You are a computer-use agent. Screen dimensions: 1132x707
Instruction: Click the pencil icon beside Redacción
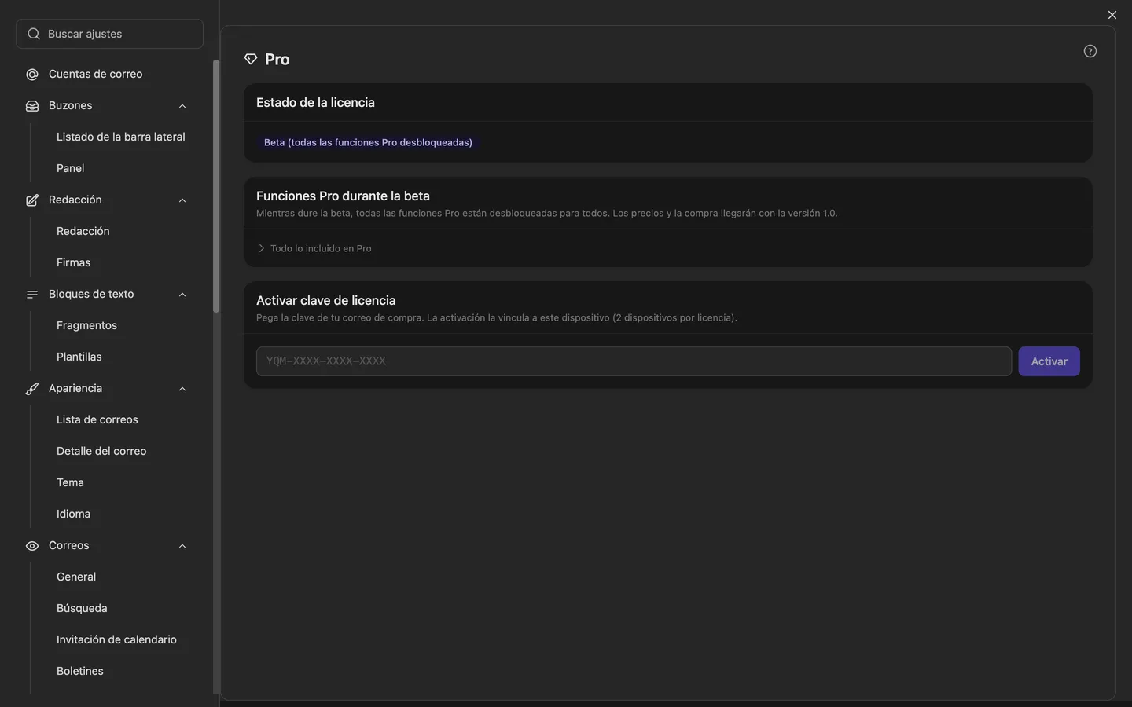pos(32,200)
